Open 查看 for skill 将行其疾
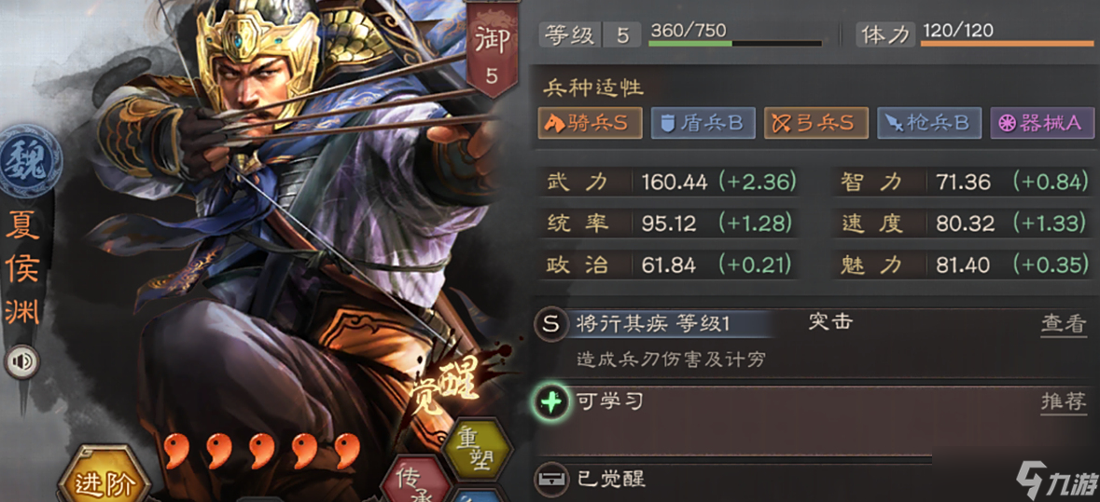 pos(1064,323)
